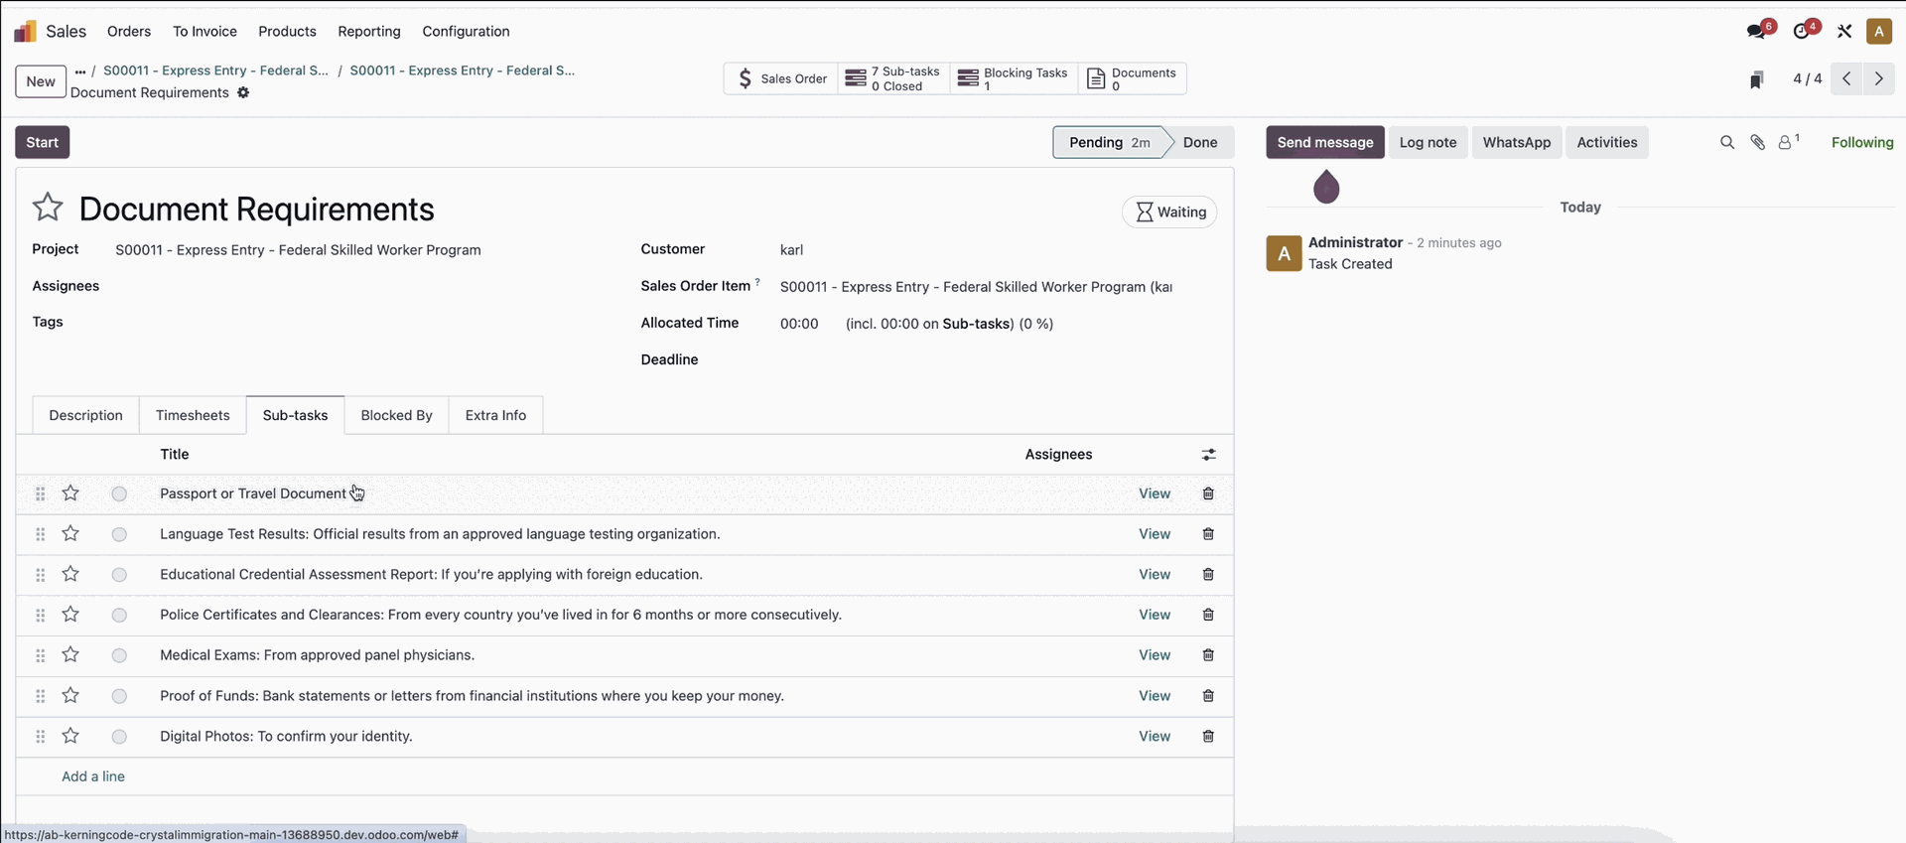Viewport: 1906px width, 843px height.
Task: Star the Document Requirements task title
Action: (48, 208)
